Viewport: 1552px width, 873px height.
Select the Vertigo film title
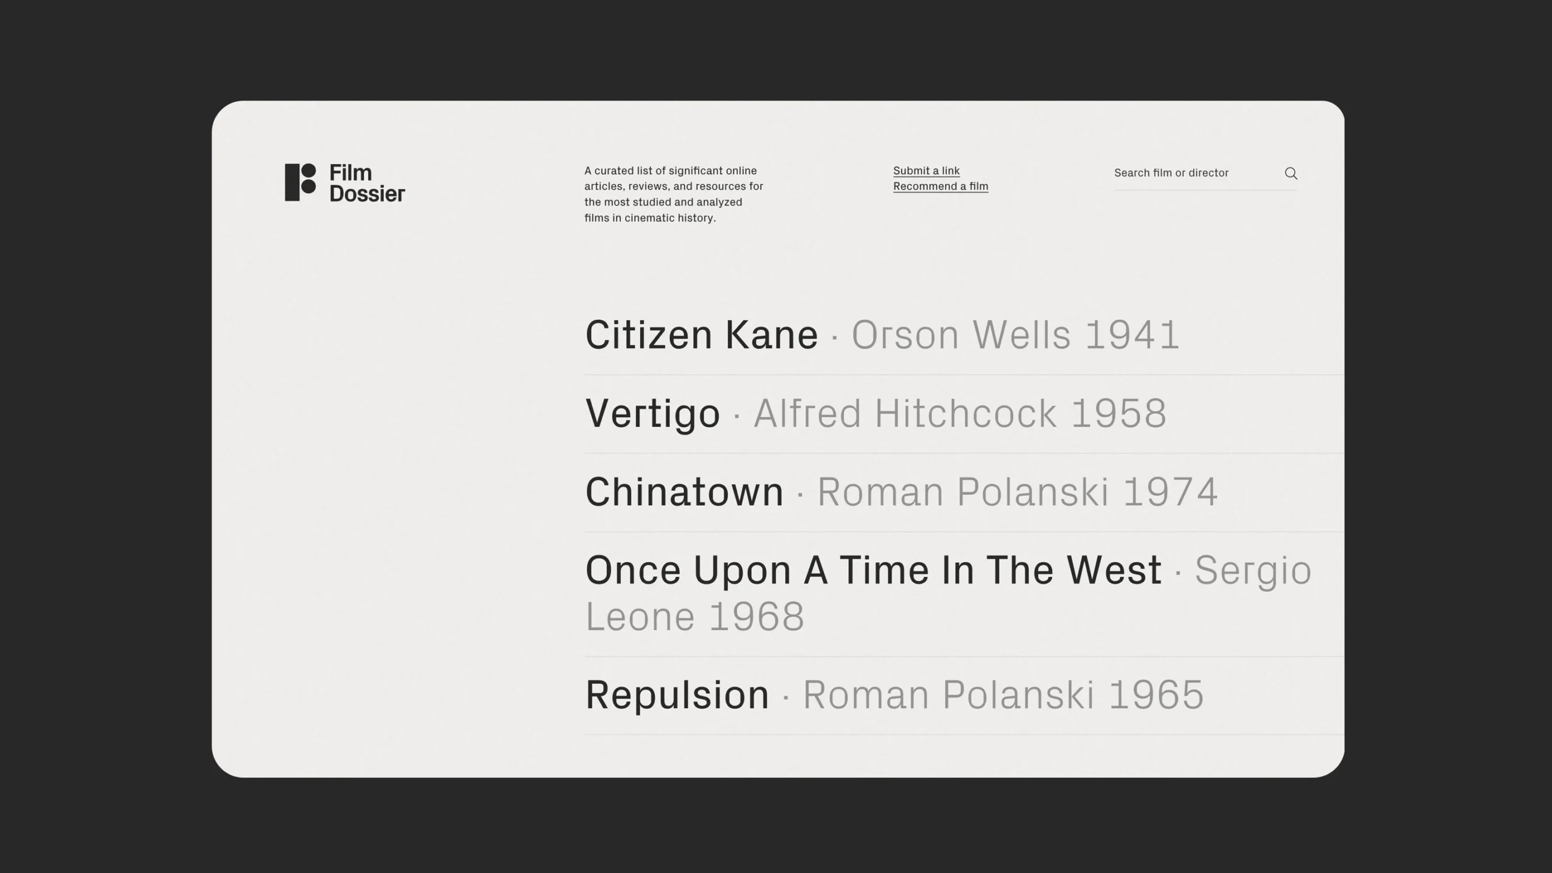pos(652,414)
